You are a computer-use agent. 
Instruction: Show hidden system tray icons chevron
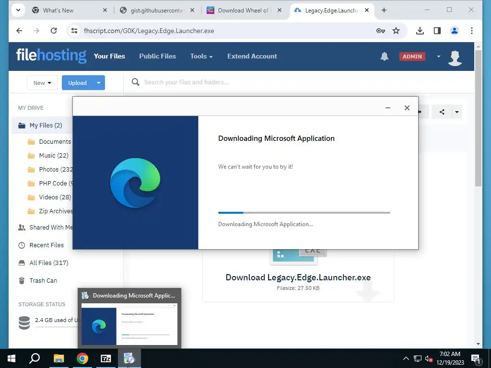coord(406,358)
